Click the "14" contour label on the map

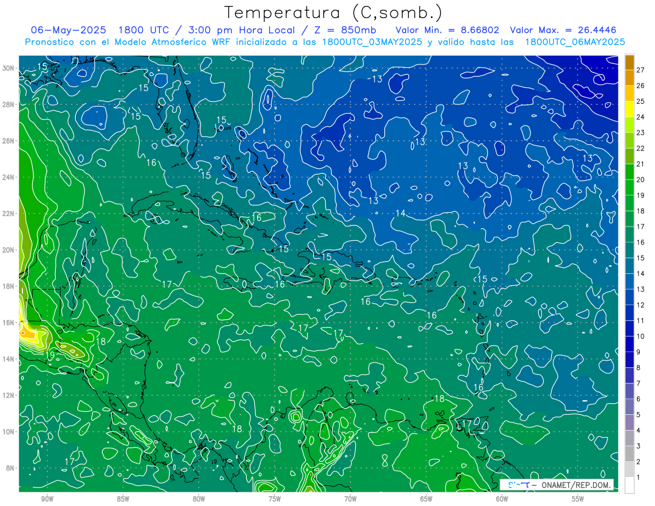(401, 213)
